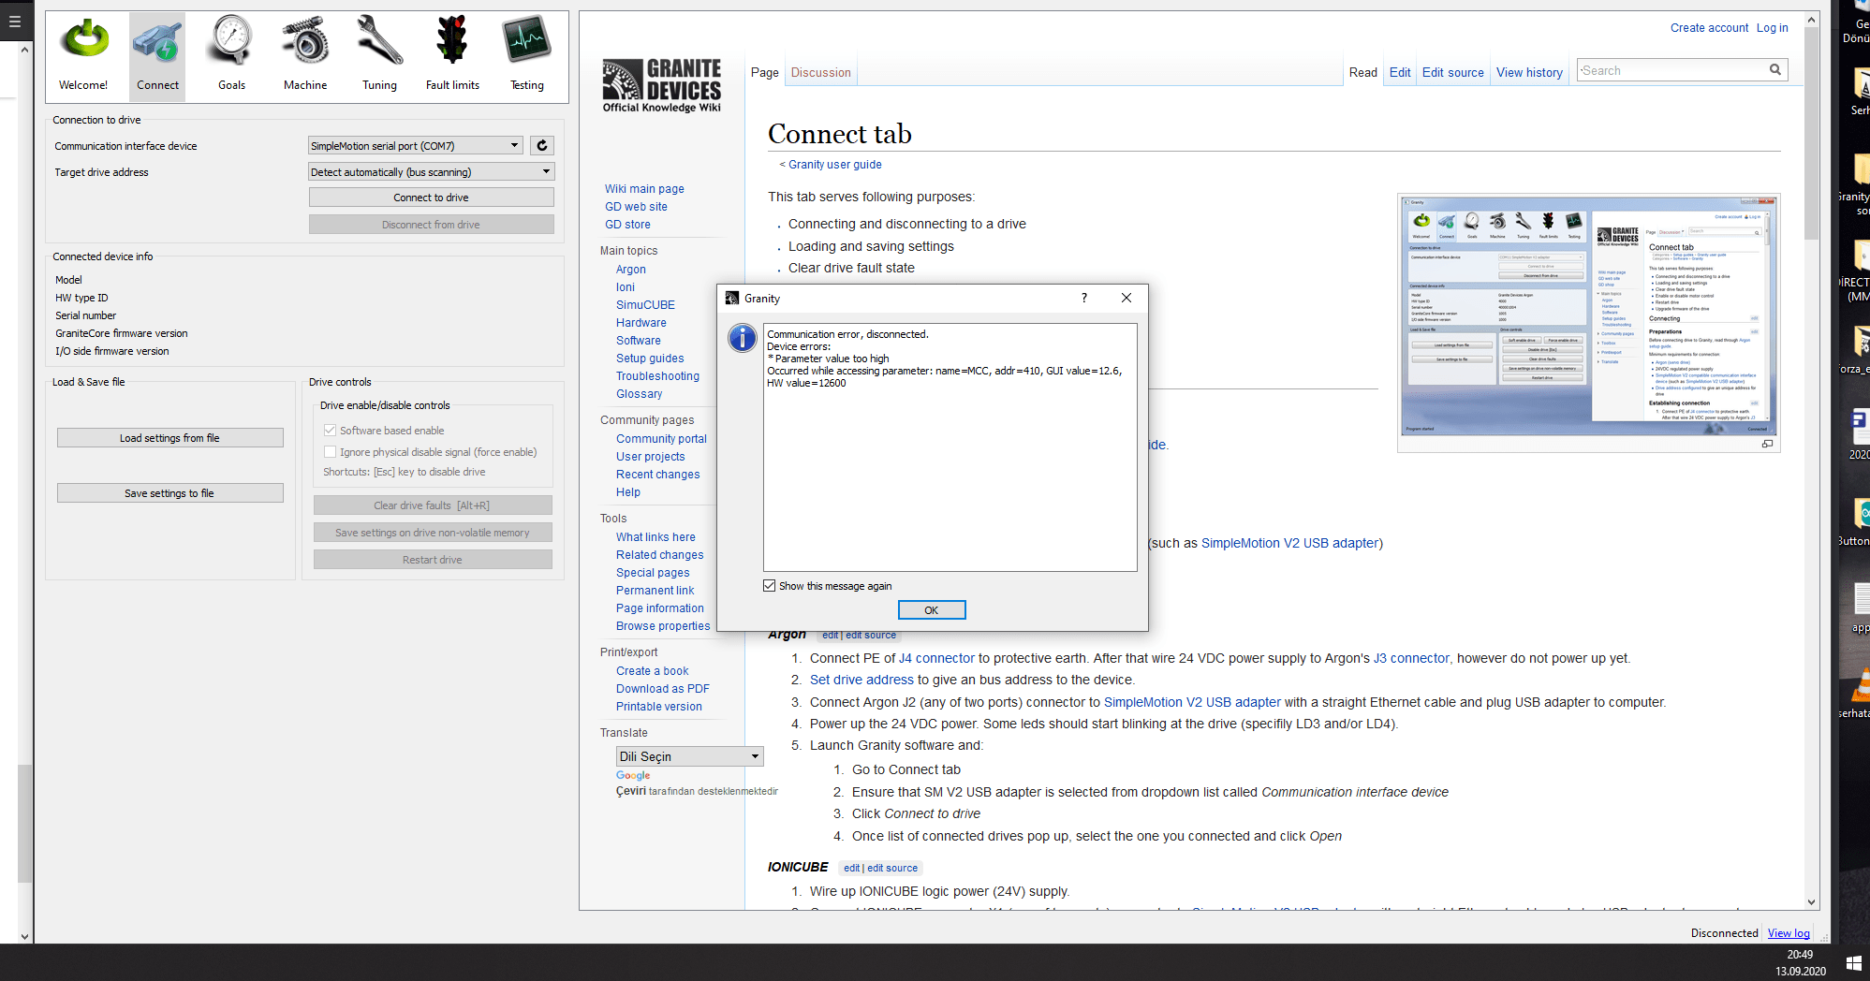Viewport: 1870px width, 981px height.
Task: Open the Community portal link
Action: pyautogui.click(x=661, y=439)
